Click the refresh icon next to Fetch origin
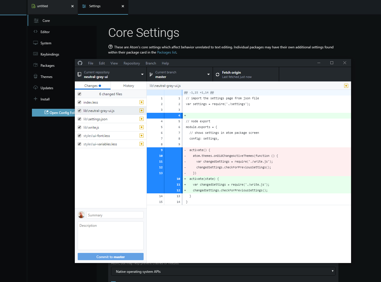 click(x=217, y=74)
